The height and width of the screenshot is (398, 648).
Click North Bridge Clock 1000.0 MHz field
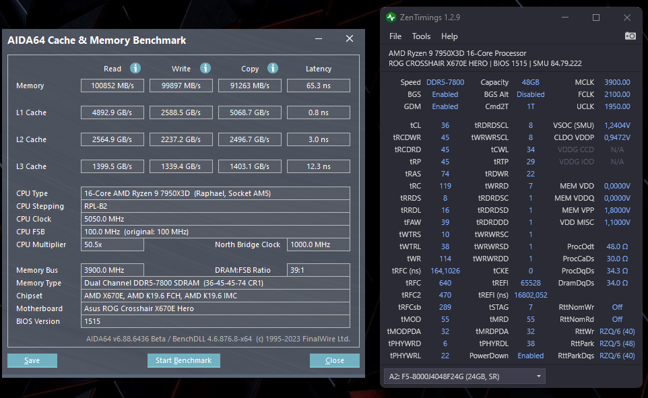(318, 244)
